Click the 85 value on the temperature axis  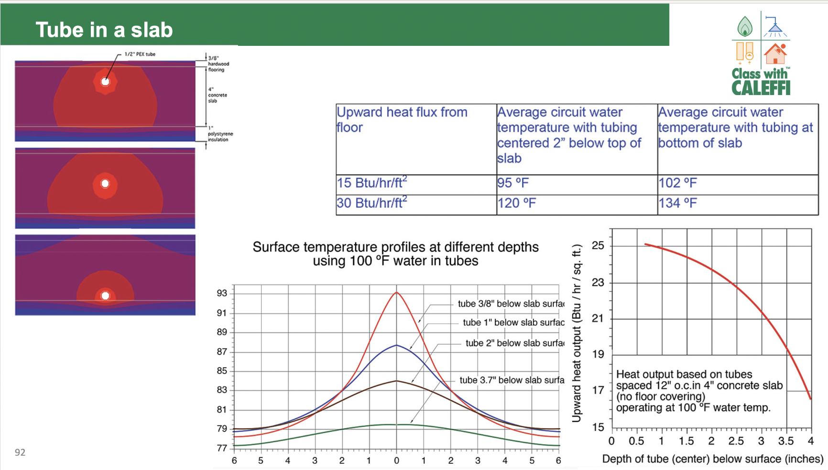click(222, 371)
